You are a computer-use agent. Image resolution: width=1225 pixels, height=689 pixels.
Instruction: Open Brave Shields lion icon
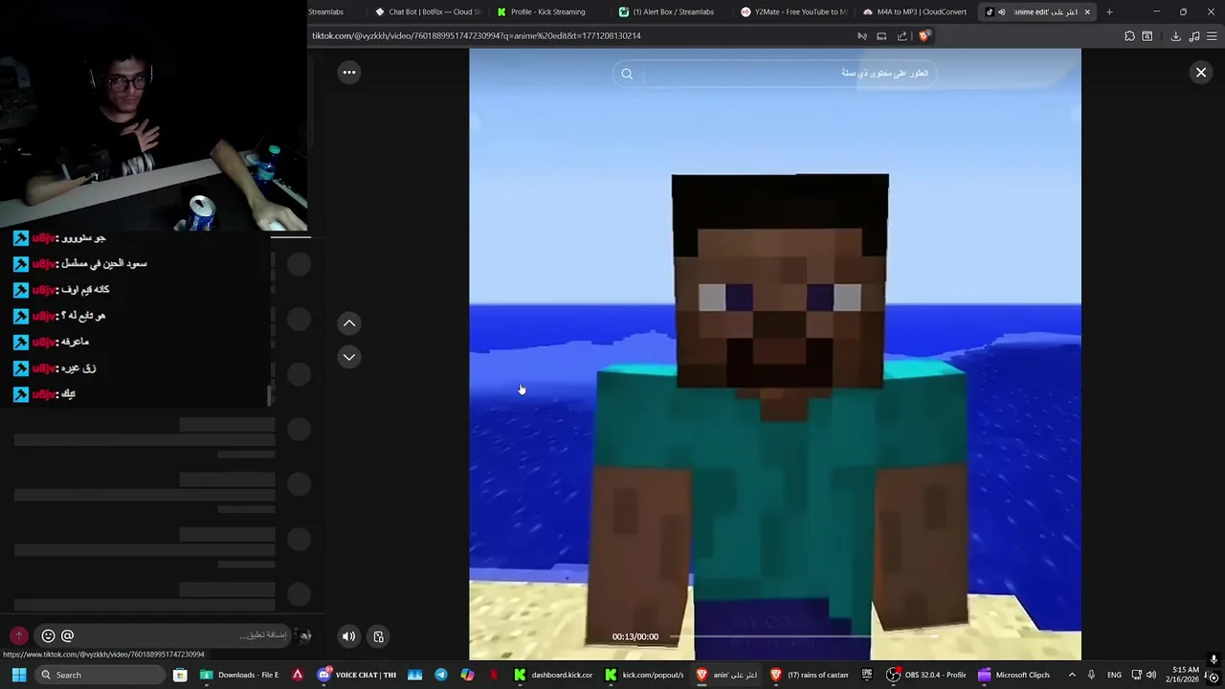point(924,36)
